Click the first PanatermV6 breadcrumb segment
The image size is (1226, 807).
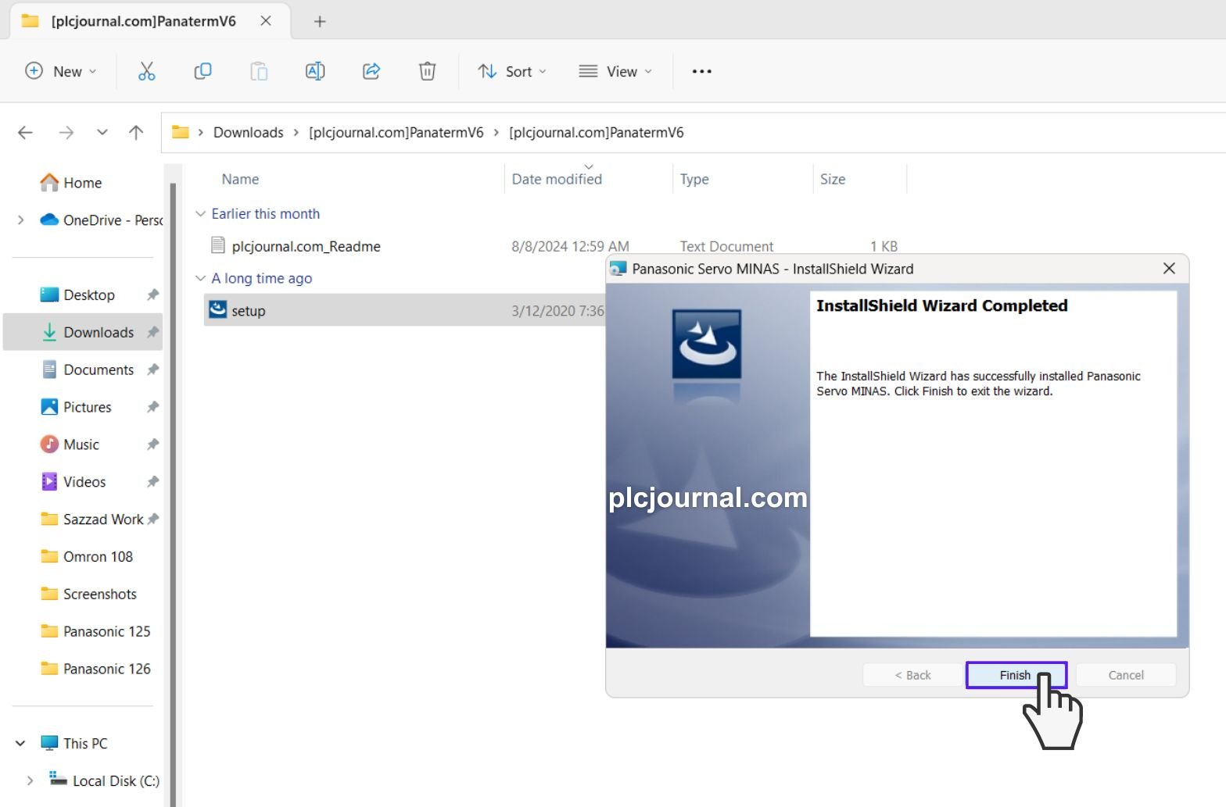[396, 133]
